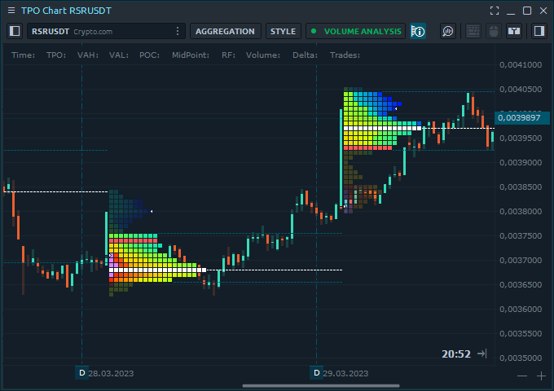Viewport: 554px width, 391px height.
Task: Click the chart layout split icon
Action: 514,31
